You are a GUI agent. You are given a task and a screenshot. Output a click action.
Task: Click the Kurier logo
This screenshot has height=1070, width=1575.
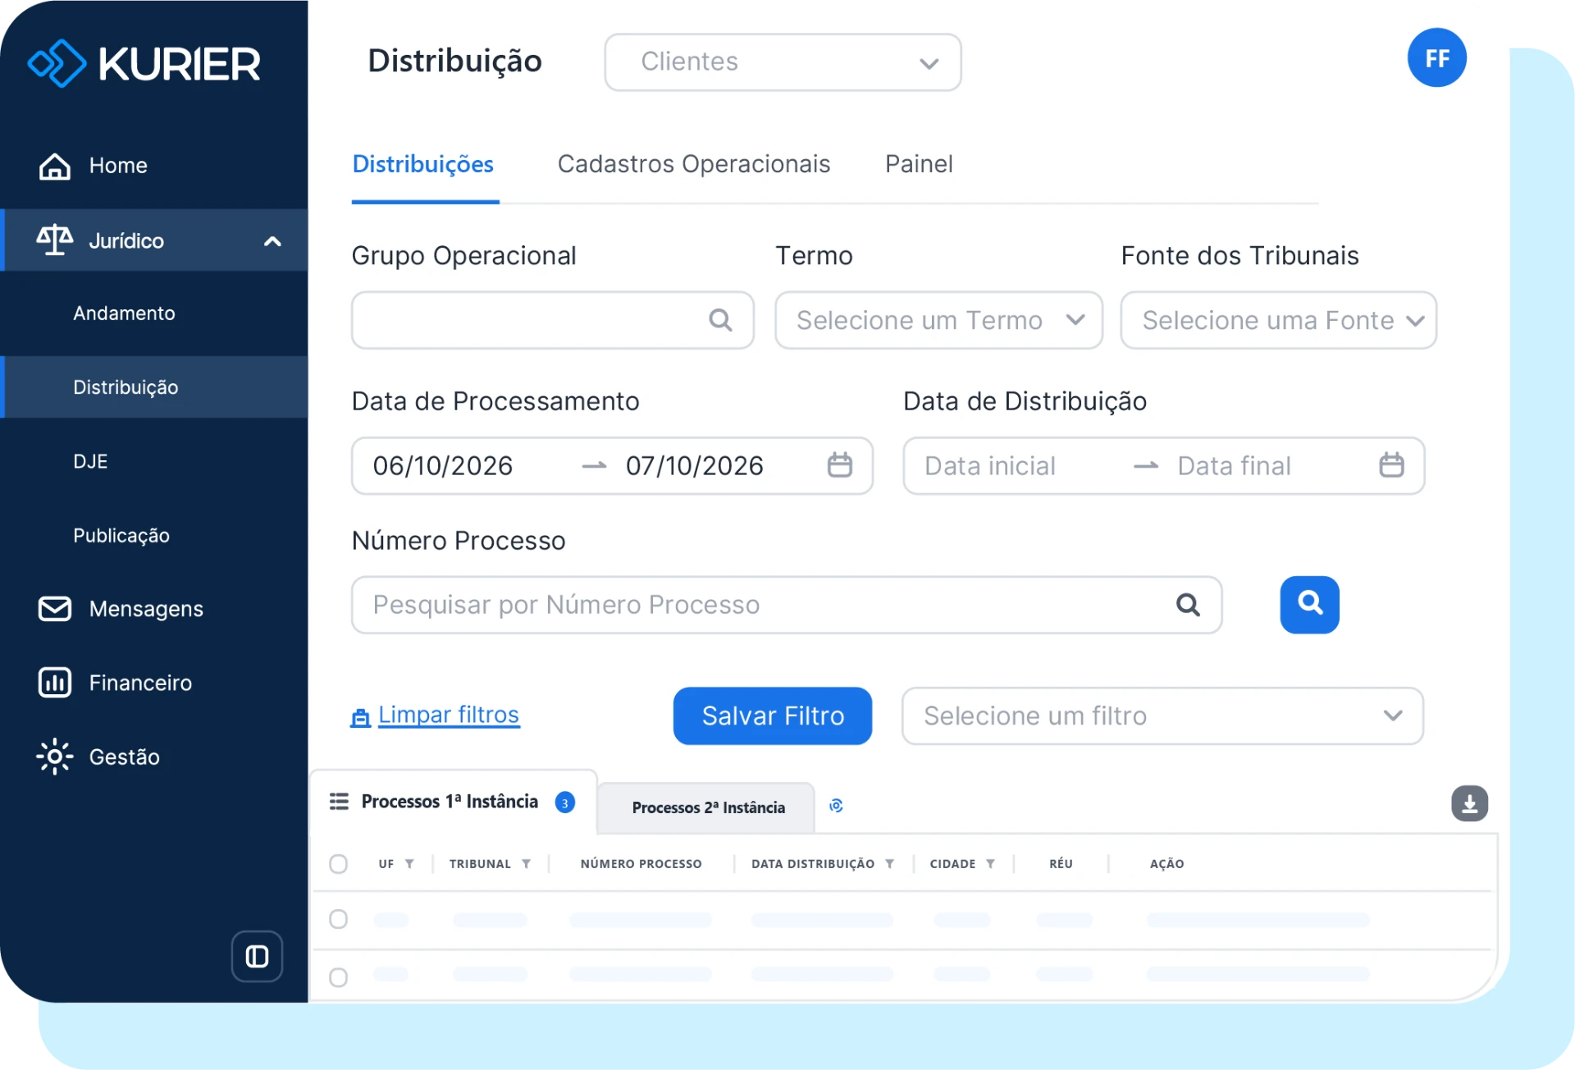coord(144,63)
